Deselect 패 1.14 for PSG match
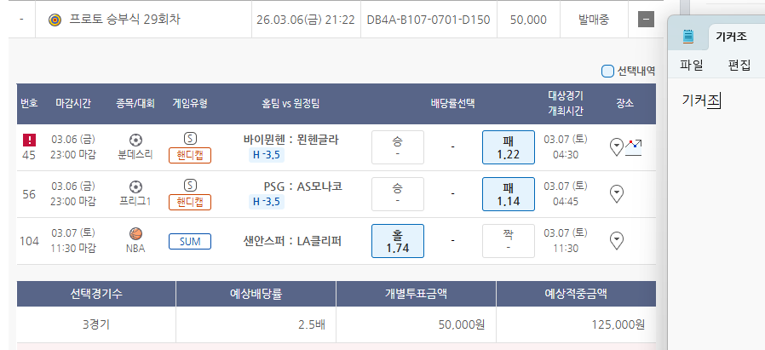 508,194
